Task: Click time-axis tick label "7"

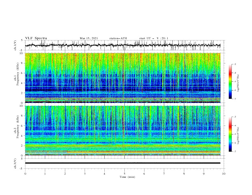Action: click(x=164, y=174)
